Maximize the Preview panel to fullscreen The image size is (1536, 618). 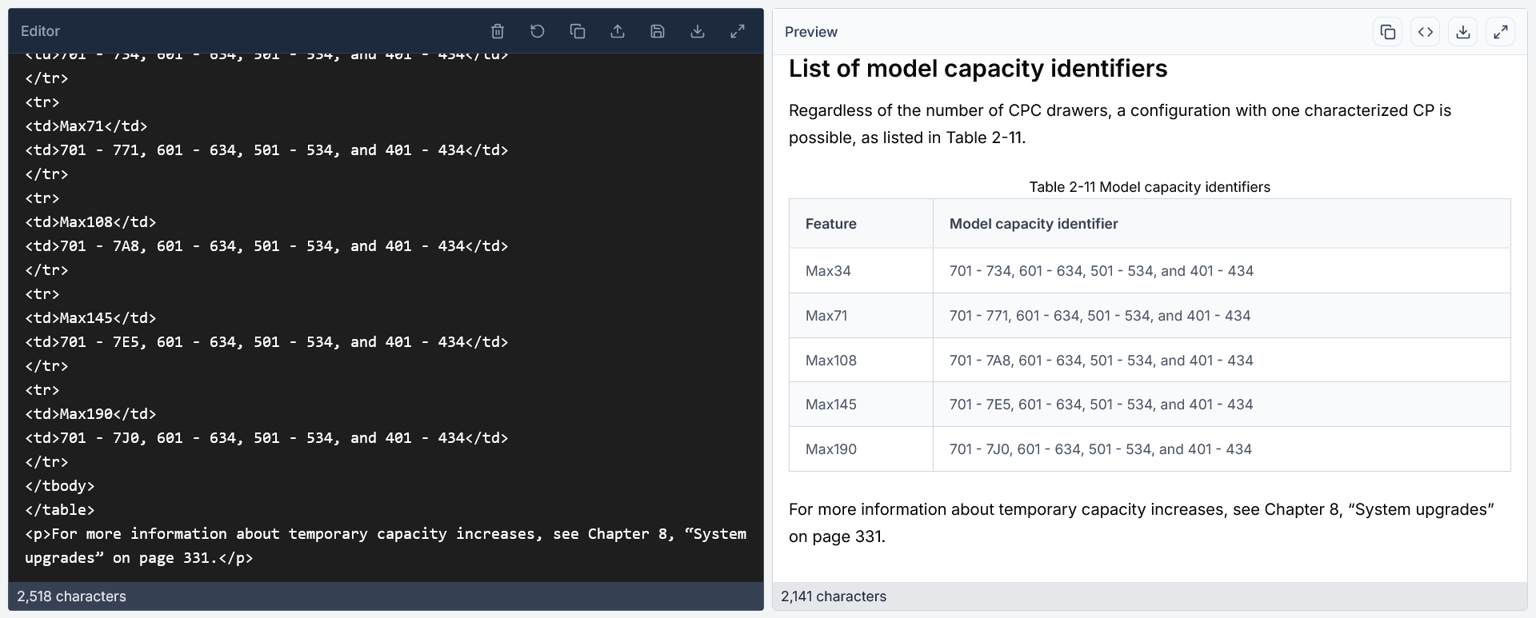point(1501,32)
